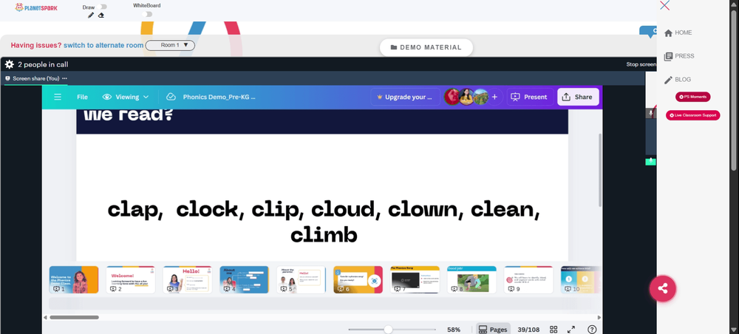Screen dimensions: 739x334
Task: Open grid view of pages
Action: point(554,330)
